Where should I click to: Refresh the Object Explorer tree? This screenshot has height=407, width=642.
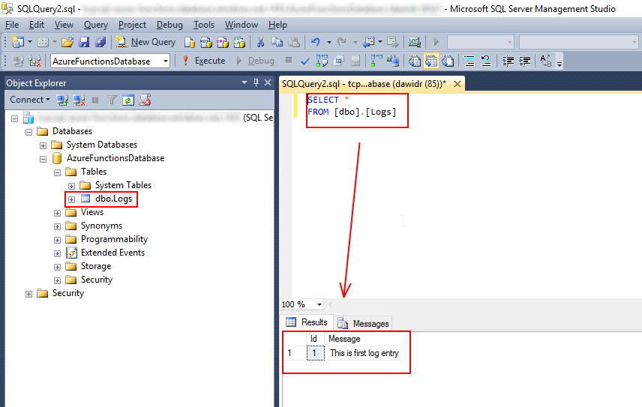pos(128,100)
